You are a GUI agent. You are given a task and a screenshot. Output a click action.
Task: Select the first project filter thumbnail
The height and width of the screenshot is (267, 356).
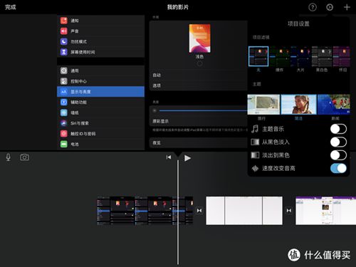tap(258, 56)
